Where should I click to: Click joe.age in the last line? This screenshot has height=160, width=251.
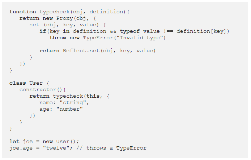21,148
